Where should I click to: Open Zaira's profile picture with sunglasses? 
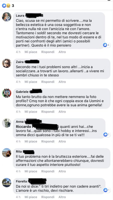click(7, 63)
